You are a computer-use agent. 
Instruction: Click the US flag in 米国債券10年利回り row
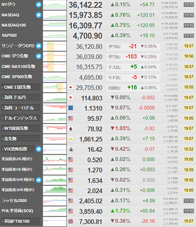71,180
